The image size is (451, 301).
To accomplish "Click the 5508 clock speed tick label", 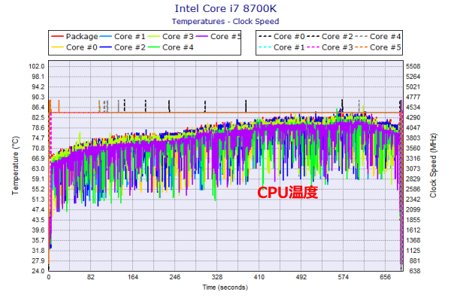I will (413, 66).
